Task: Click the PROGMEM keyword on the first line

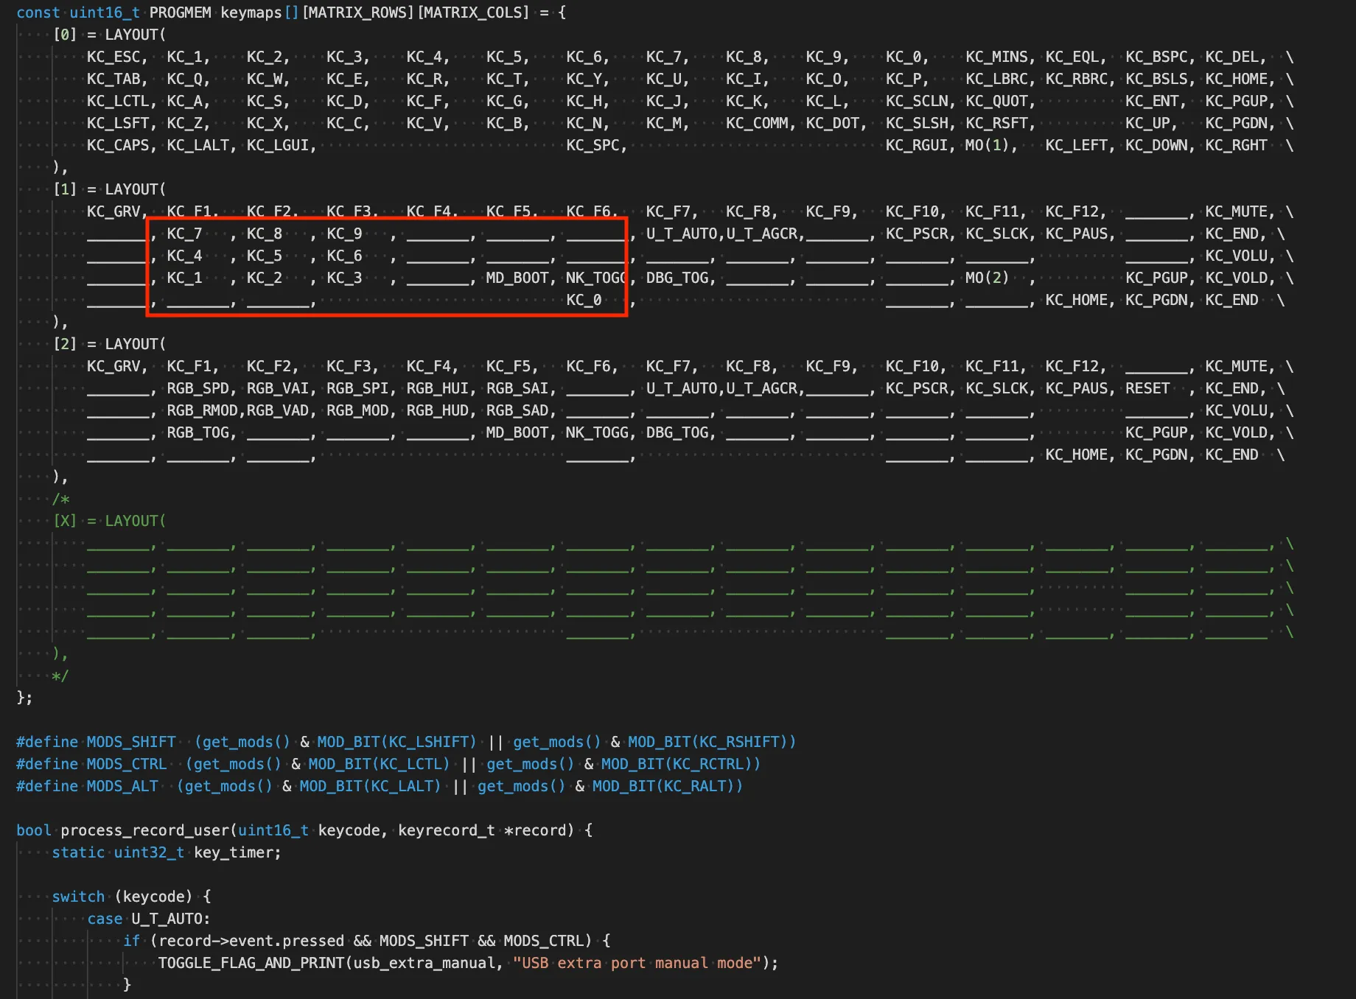Action: point(181,13)
